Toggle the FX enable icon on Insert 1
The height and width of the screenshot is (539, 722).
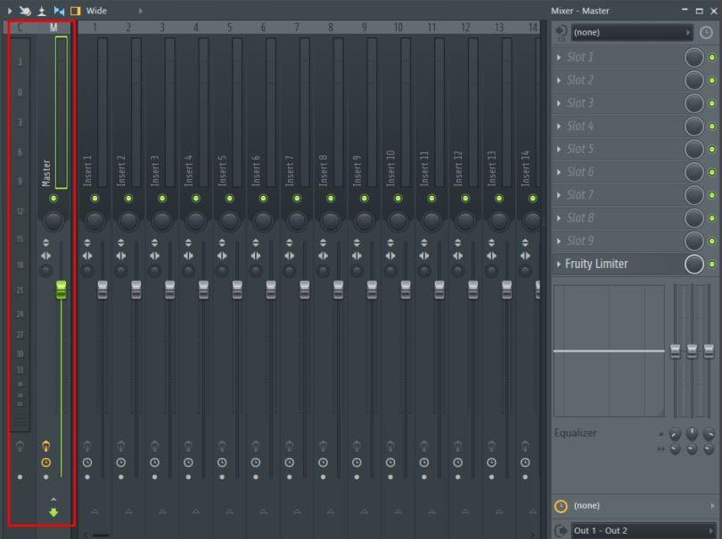pos(87,445)
